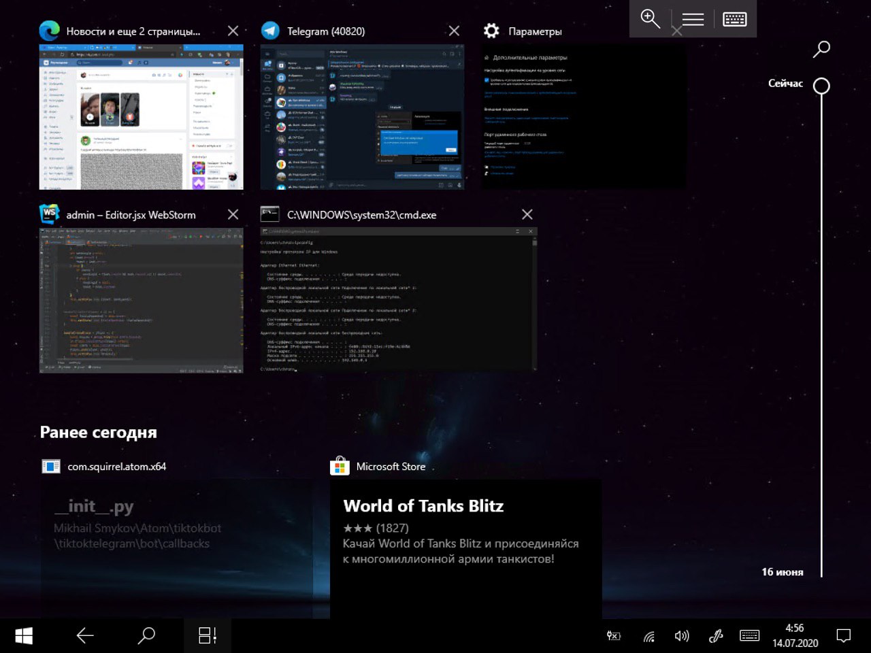The width and height of the screenshot is (871, 653).
Task: Click the com.squirrel.atom.x64 label
Action: (x=116, y=467)
